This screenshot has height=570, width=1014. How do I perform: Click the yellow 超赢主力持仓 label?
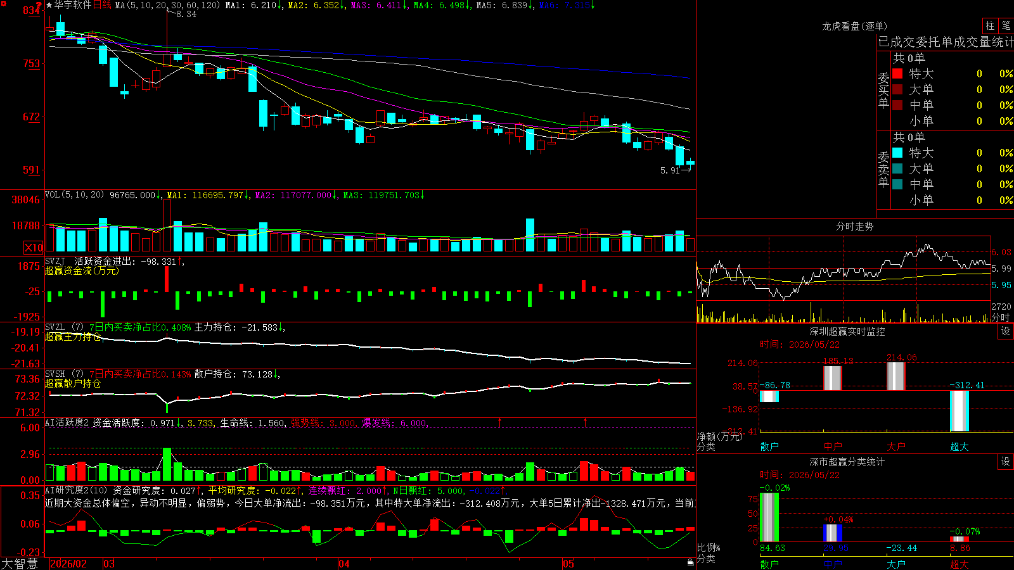[73, 337]
